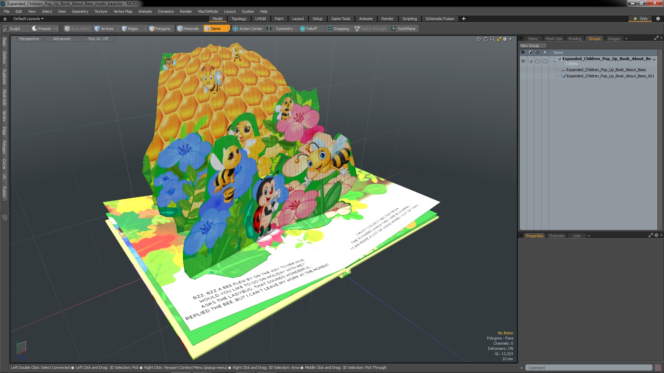This screenshot has height=373, width=664.
Task: Open the Advanced shading style dropdown
Action: (62, 39)
